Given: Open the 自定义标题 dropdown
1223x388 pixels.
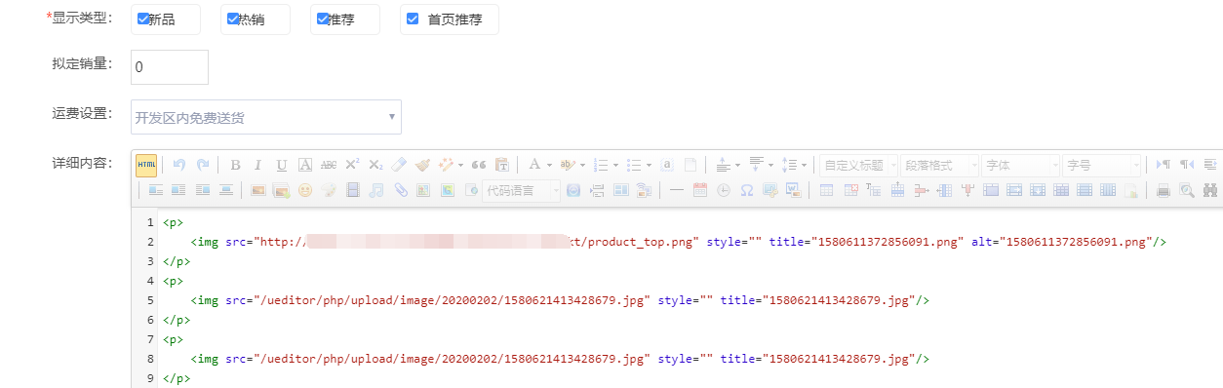Looking at the screenshot, I should [859, 165].
